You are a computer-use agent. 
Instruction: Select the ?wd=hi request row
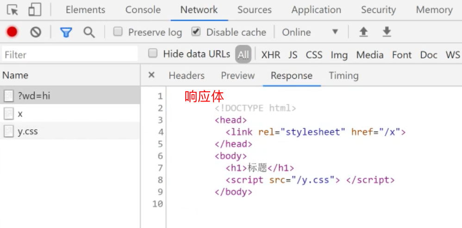[x=70, y=95]
